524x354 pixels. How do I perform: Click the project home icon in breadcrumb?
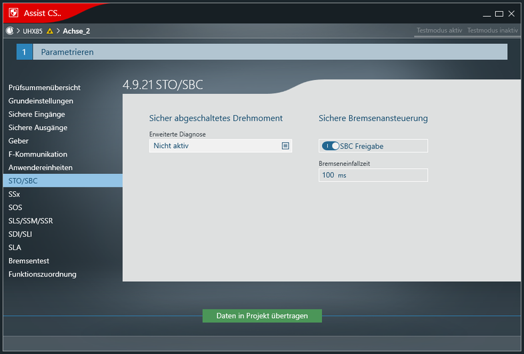click(9, 31)
